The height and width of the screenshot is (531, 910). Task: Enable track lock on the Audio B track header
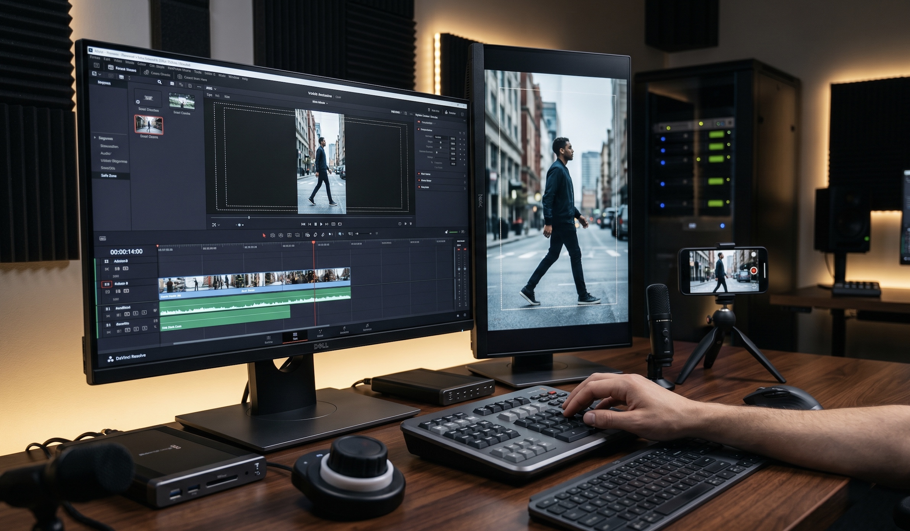(x=126, y=291)
